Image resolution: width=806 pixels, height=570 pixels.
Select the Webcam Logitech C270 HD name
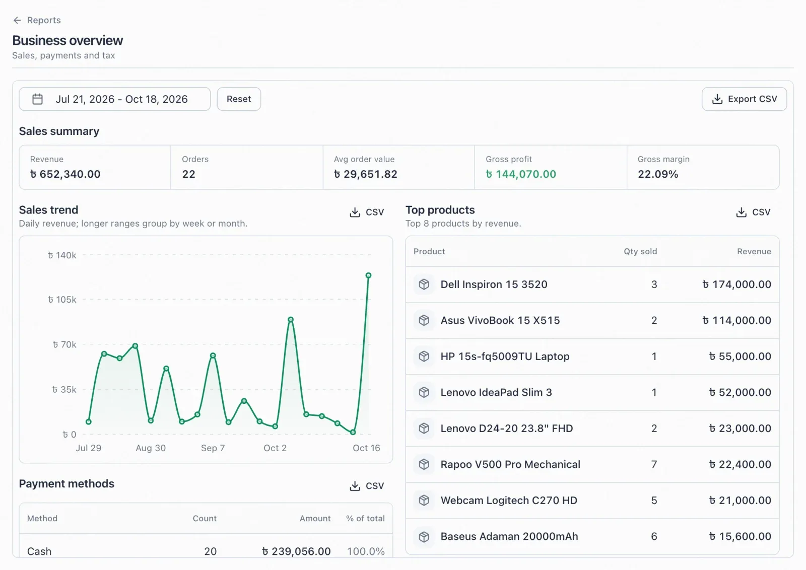click(x=509, y=501)
